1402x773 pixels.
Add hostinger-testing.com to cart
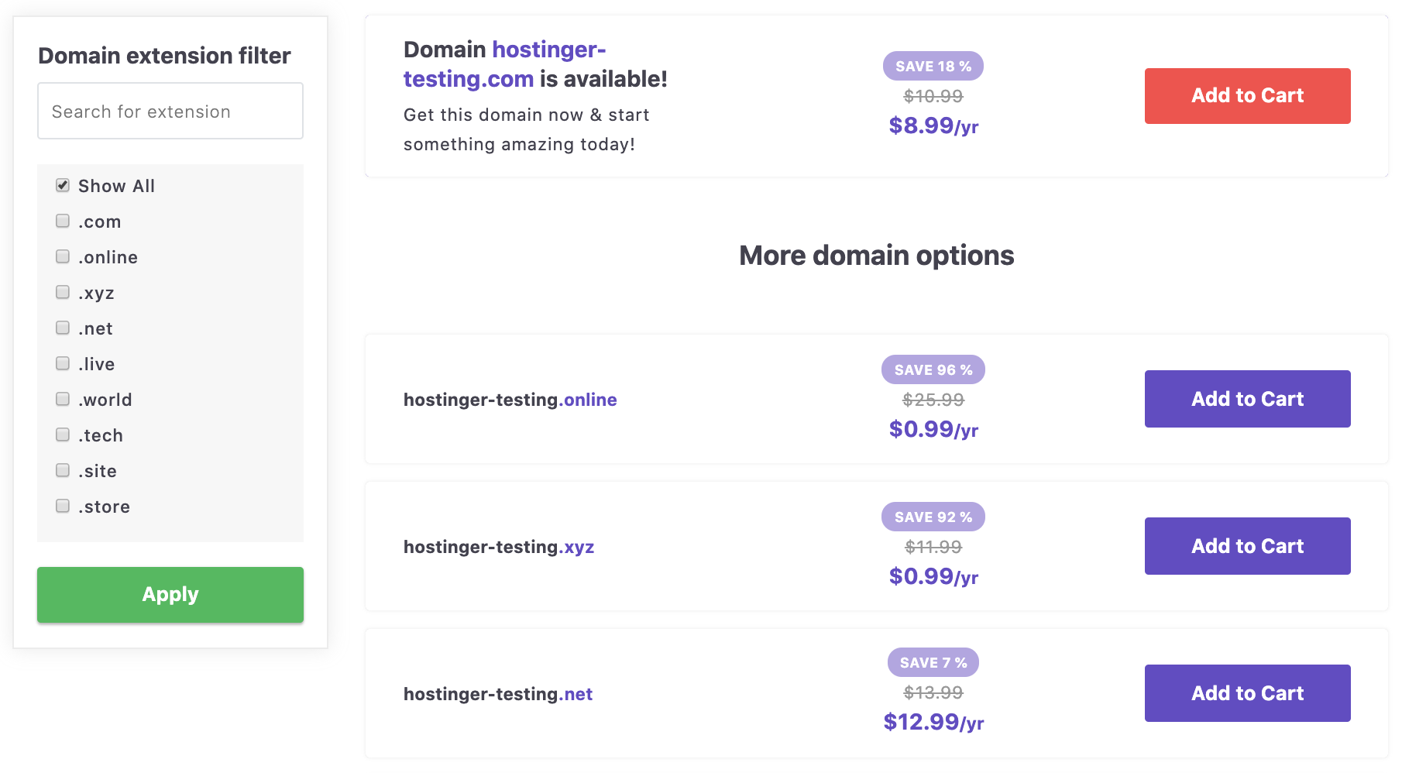pos(1247,96)
